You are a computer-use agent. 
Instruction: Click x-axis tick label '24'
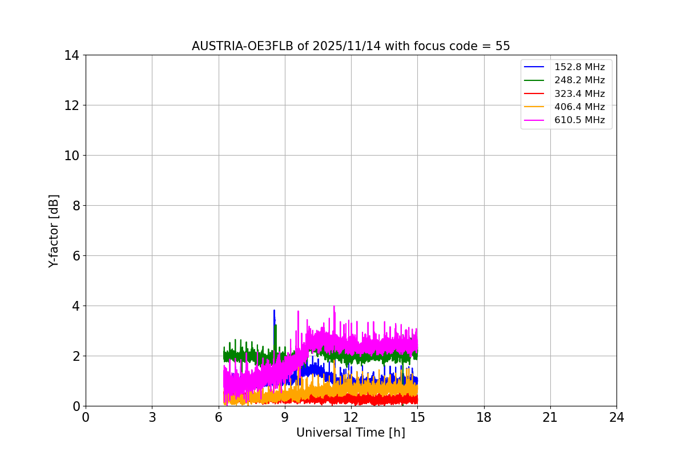click(x=616, y=417)
